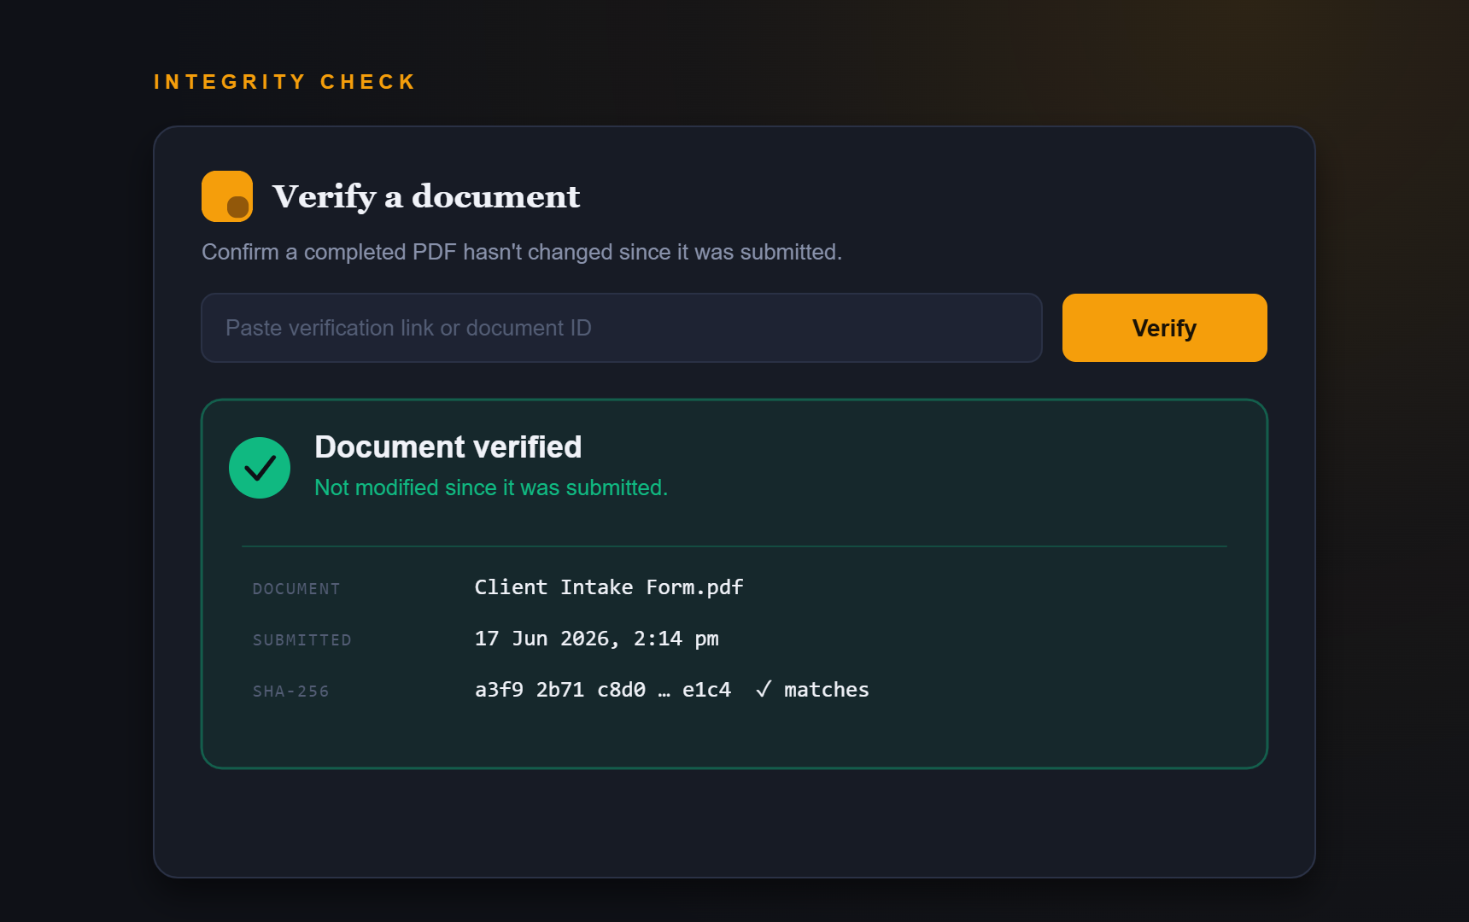
Task: Click the Confirm a completed PDF description text
Action: 522,252
